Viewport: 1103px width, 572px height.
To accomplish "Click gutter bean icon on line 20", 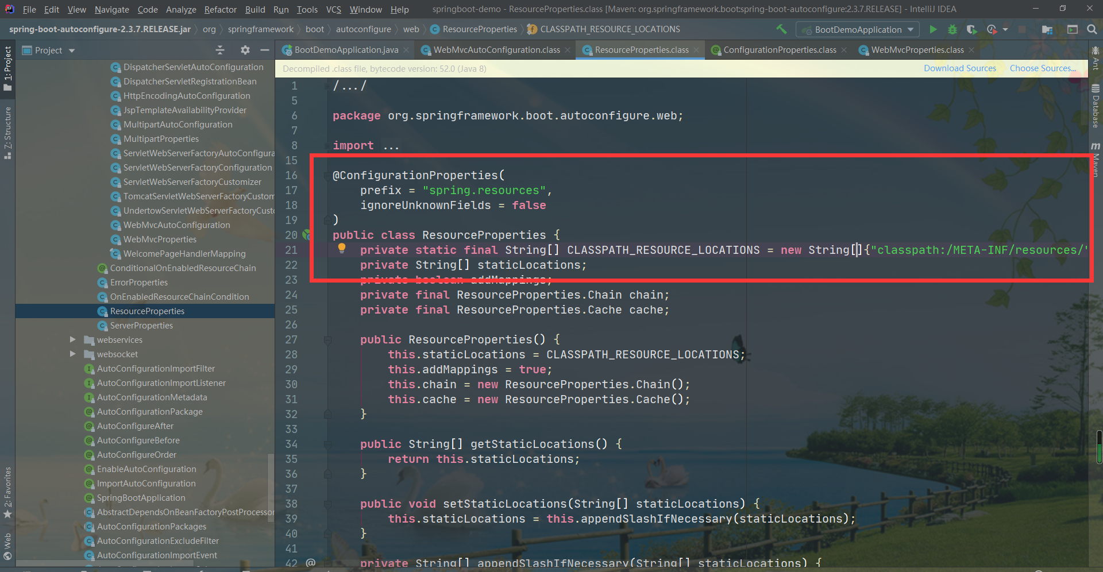I will click(x=307, y=235).
